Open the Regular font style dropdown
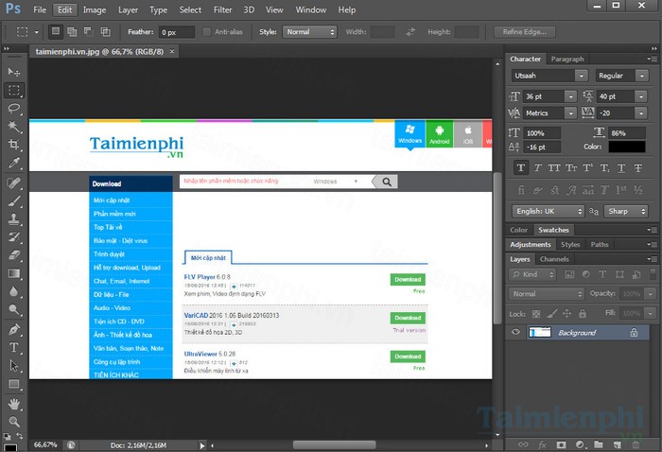 tap(642, 76)
